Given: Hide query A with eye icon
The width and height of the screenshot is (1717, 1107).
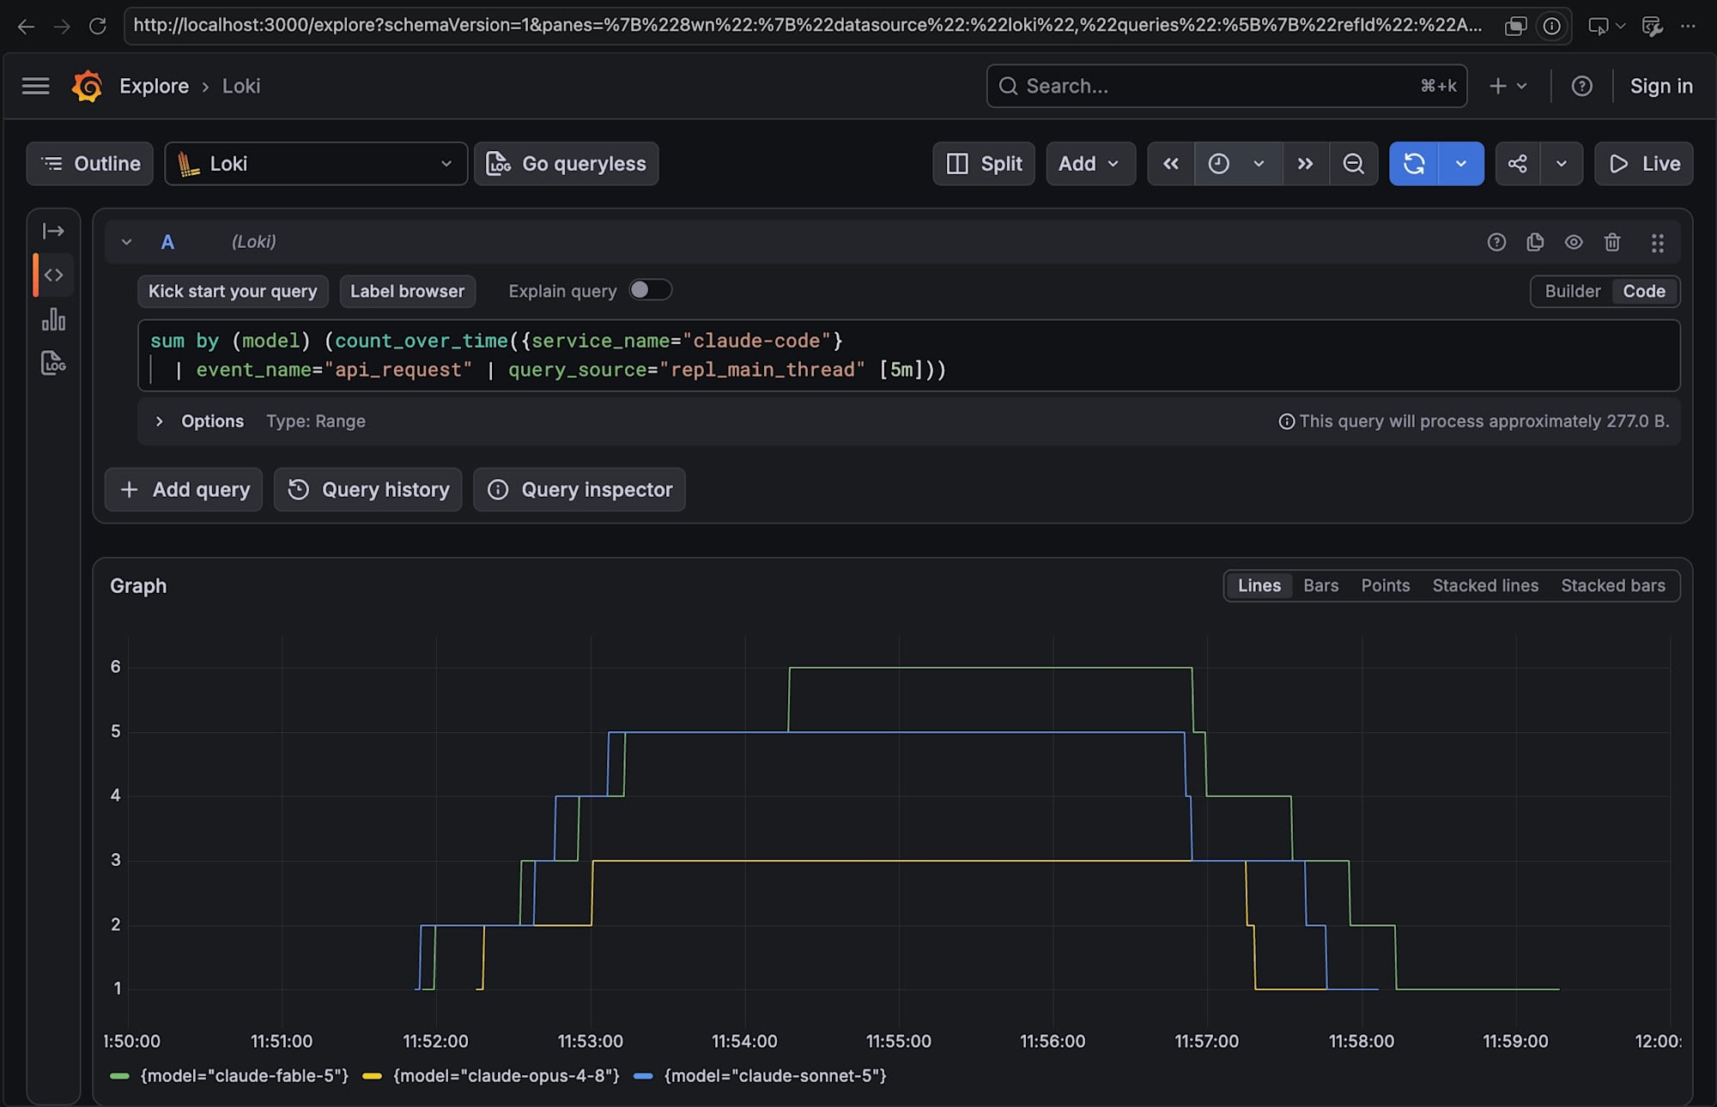Looking at the screenshot, I should pos(1574,242).
